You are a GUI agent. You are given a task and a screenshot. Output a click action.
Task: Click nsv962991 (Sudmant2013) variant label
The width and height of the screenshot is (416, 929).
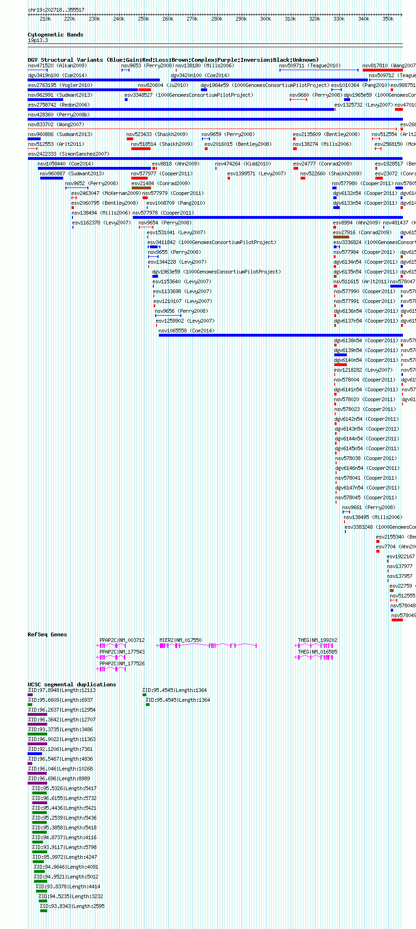(x=60, y=95)
